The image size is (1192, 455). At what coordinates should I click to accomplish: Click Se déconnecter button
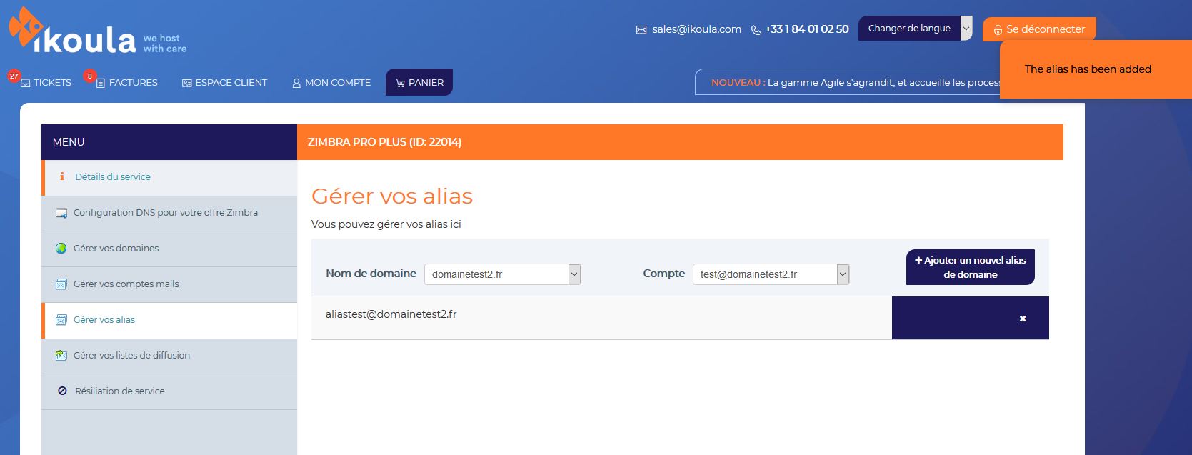coord(1039,29)
